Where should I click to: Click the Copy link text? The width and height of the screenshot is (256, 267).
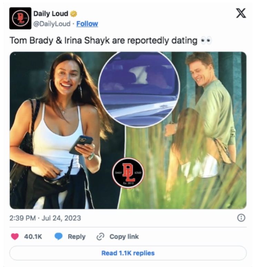point(124,237)
